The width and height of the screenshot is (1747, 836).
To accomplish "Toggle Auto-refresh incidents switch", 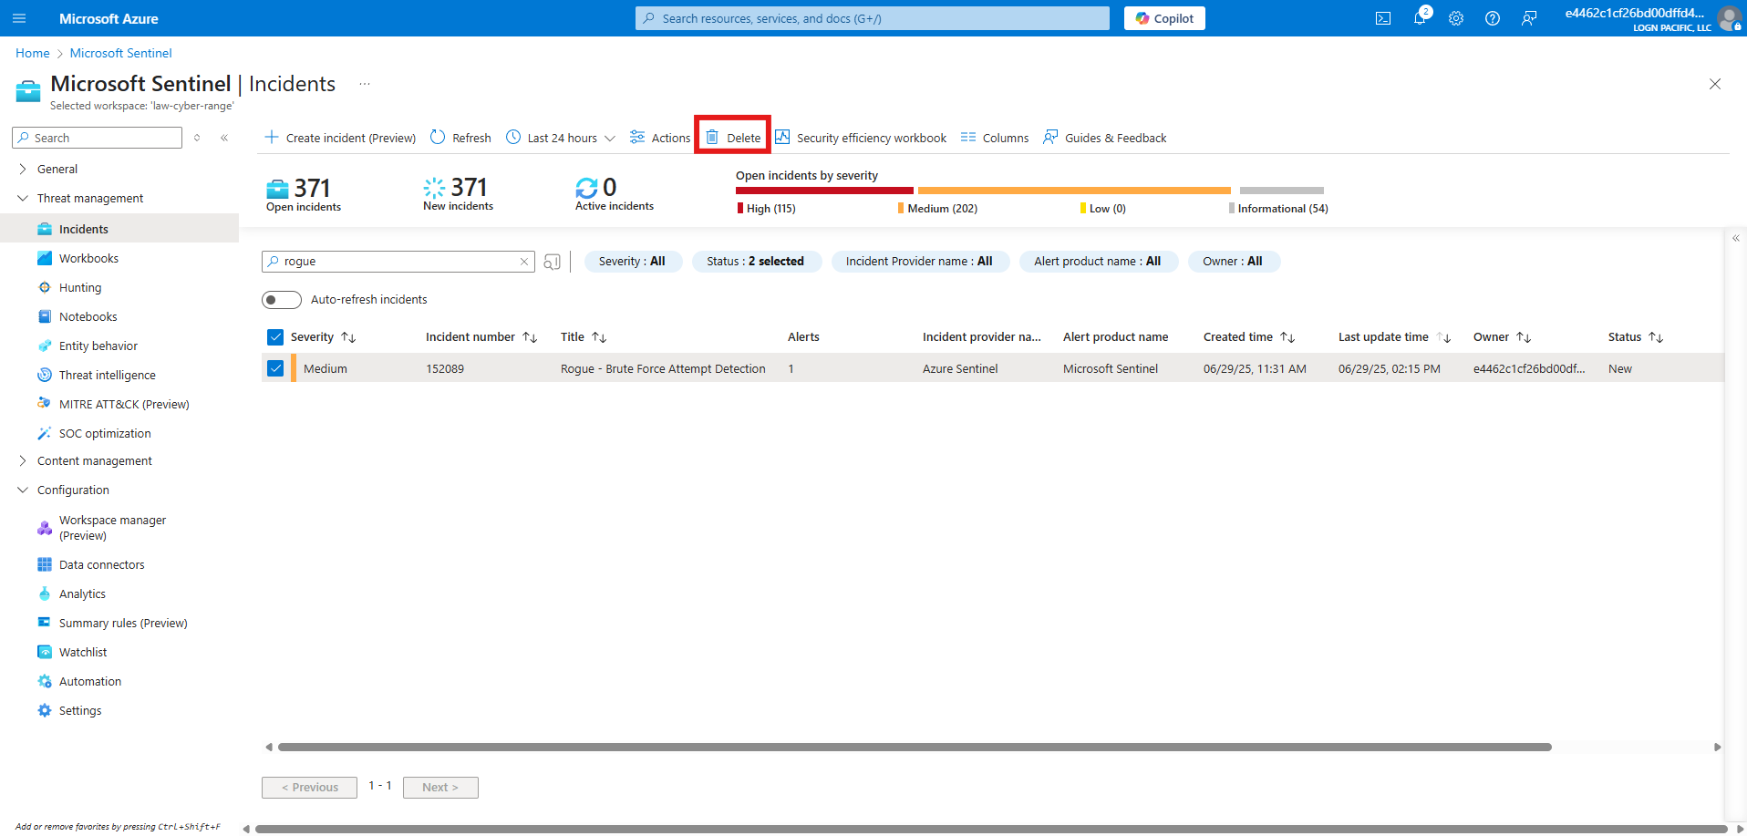I will pyautogui.click(x=282, y=300).
